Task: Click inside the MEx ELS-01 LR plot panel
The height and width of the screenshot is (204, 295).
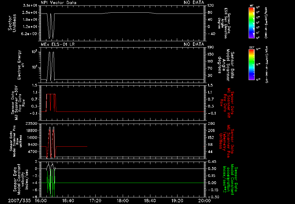Action: pos(122,65)
